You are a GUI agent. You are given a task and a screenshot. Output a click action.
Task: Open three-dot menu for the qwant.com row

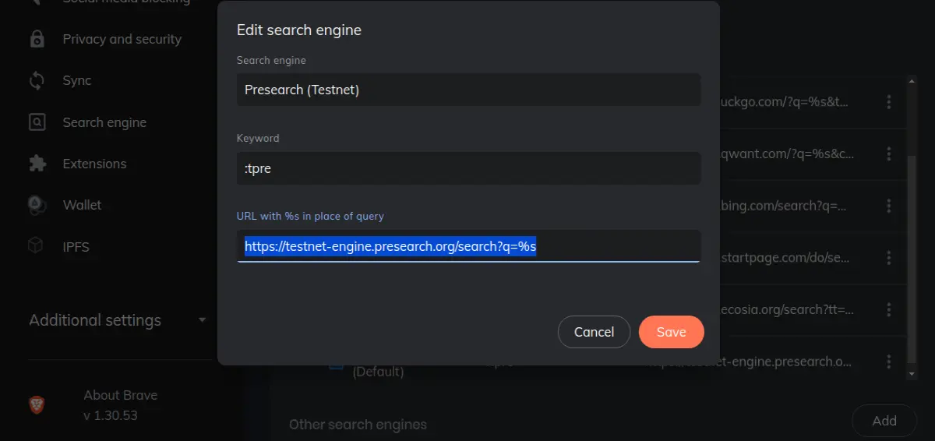pyautogui.click(x=888, y=153)
